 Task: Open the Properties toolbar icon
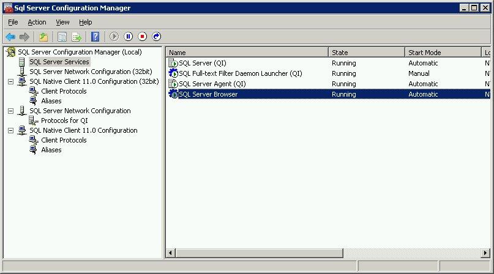[x=62, y=37]
